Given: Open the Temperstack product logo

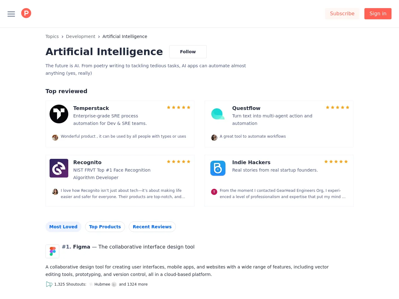Looking at the screenshot, I should [x=59, y=114].
